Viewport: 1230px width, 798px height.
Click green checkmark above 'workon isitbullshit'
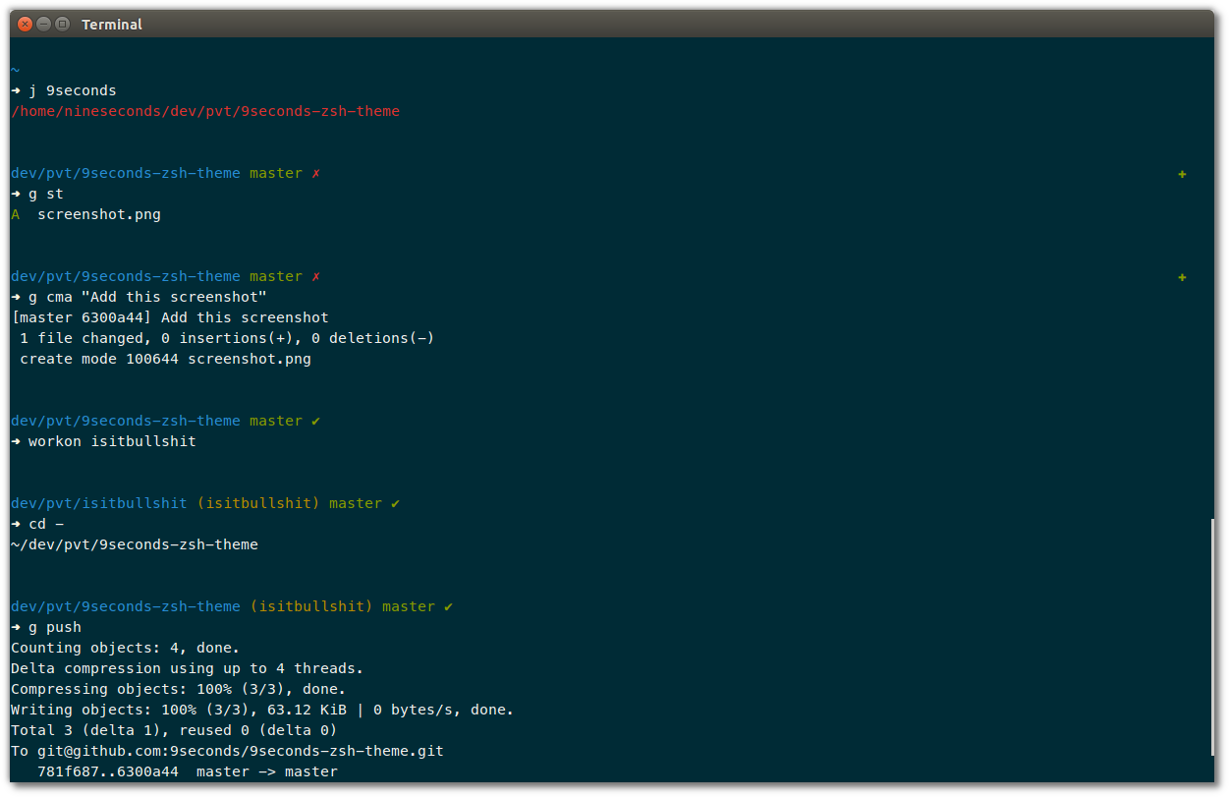(316, 421)
